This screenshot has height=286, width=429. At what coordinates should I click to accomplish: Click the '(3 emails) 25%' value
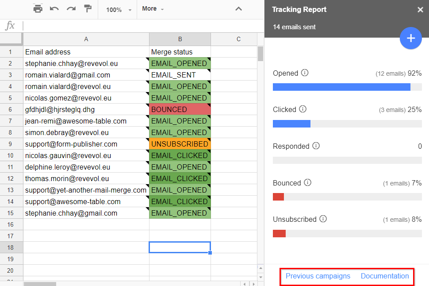point(400,110)
